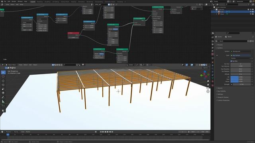
Task: Select the Cursor tool in viewport toolbar
Action: point(3,76)
